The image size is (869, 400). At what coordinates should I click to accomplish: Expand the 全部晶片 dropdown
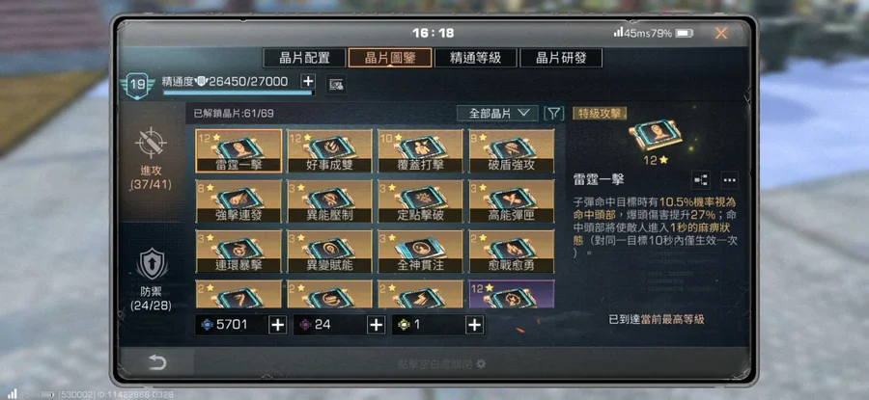click(497, 114)
